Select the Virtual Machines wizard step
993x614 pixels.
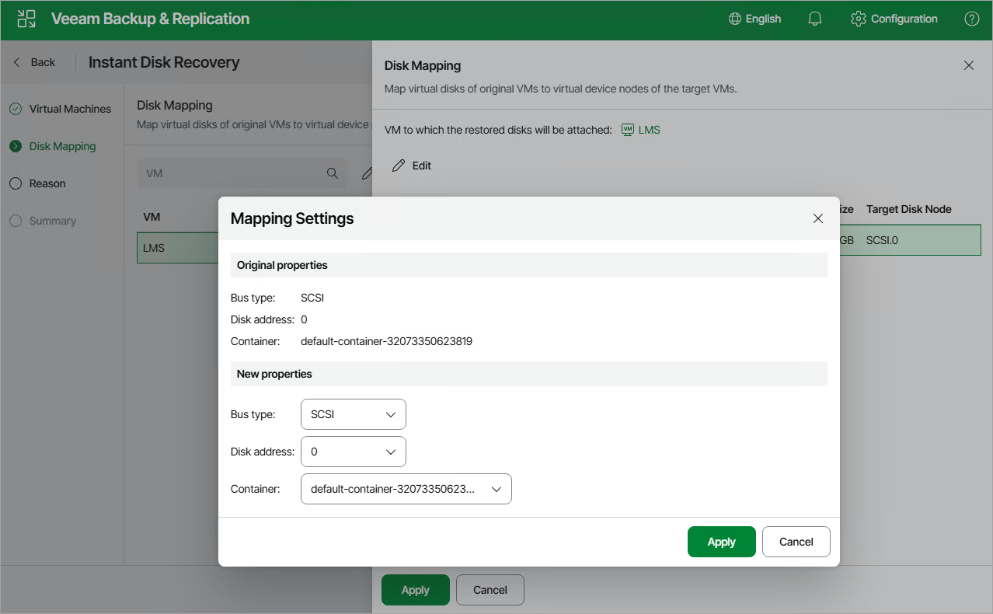(61, 109)
